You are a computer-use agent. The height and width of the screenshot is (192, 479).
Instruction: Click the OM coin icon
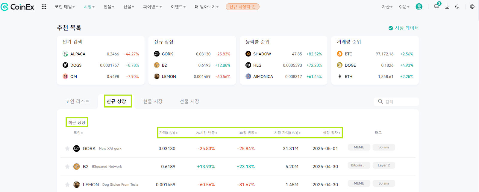tap(65, 76)
